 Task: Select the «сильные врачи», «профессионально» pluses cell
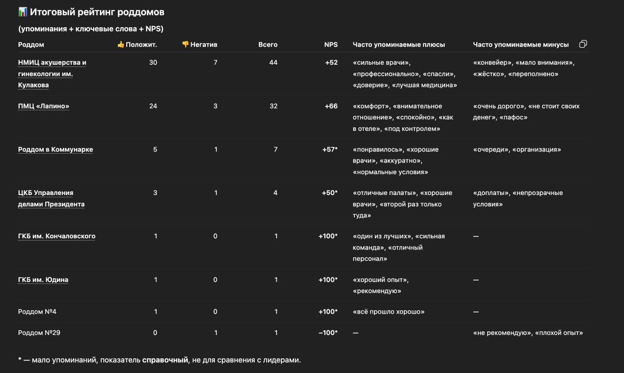(x=405, y=74)
